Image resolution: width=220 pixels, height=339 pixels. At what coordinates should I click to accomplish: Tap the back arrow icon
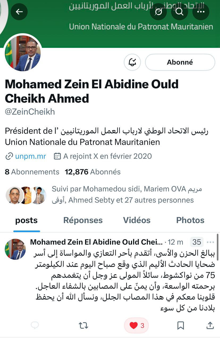click(x=19, y=12)
